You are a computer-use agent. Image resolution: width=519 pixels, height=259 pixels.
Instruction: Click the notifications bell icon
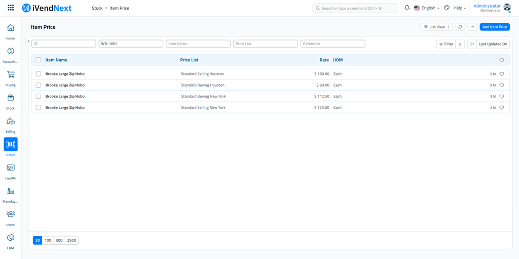pos(406,8)
